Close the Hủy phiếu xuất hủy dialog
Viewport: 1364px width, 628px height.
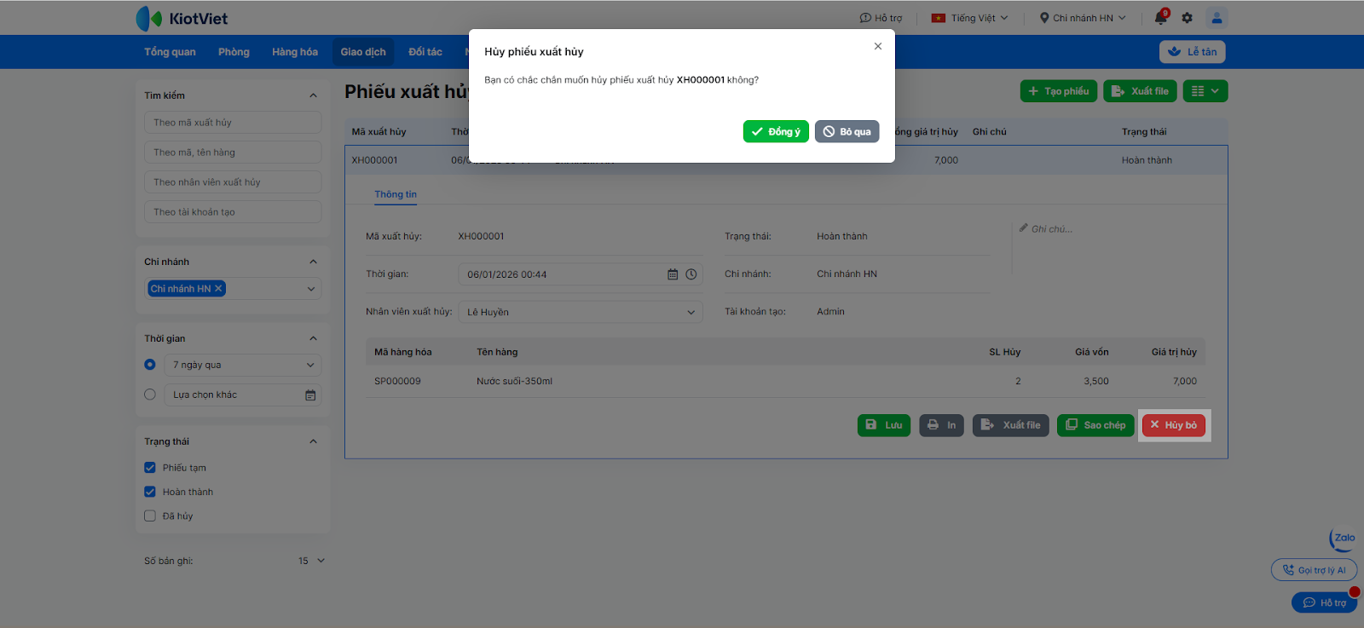pyautogui.click(x=877, y=46)
